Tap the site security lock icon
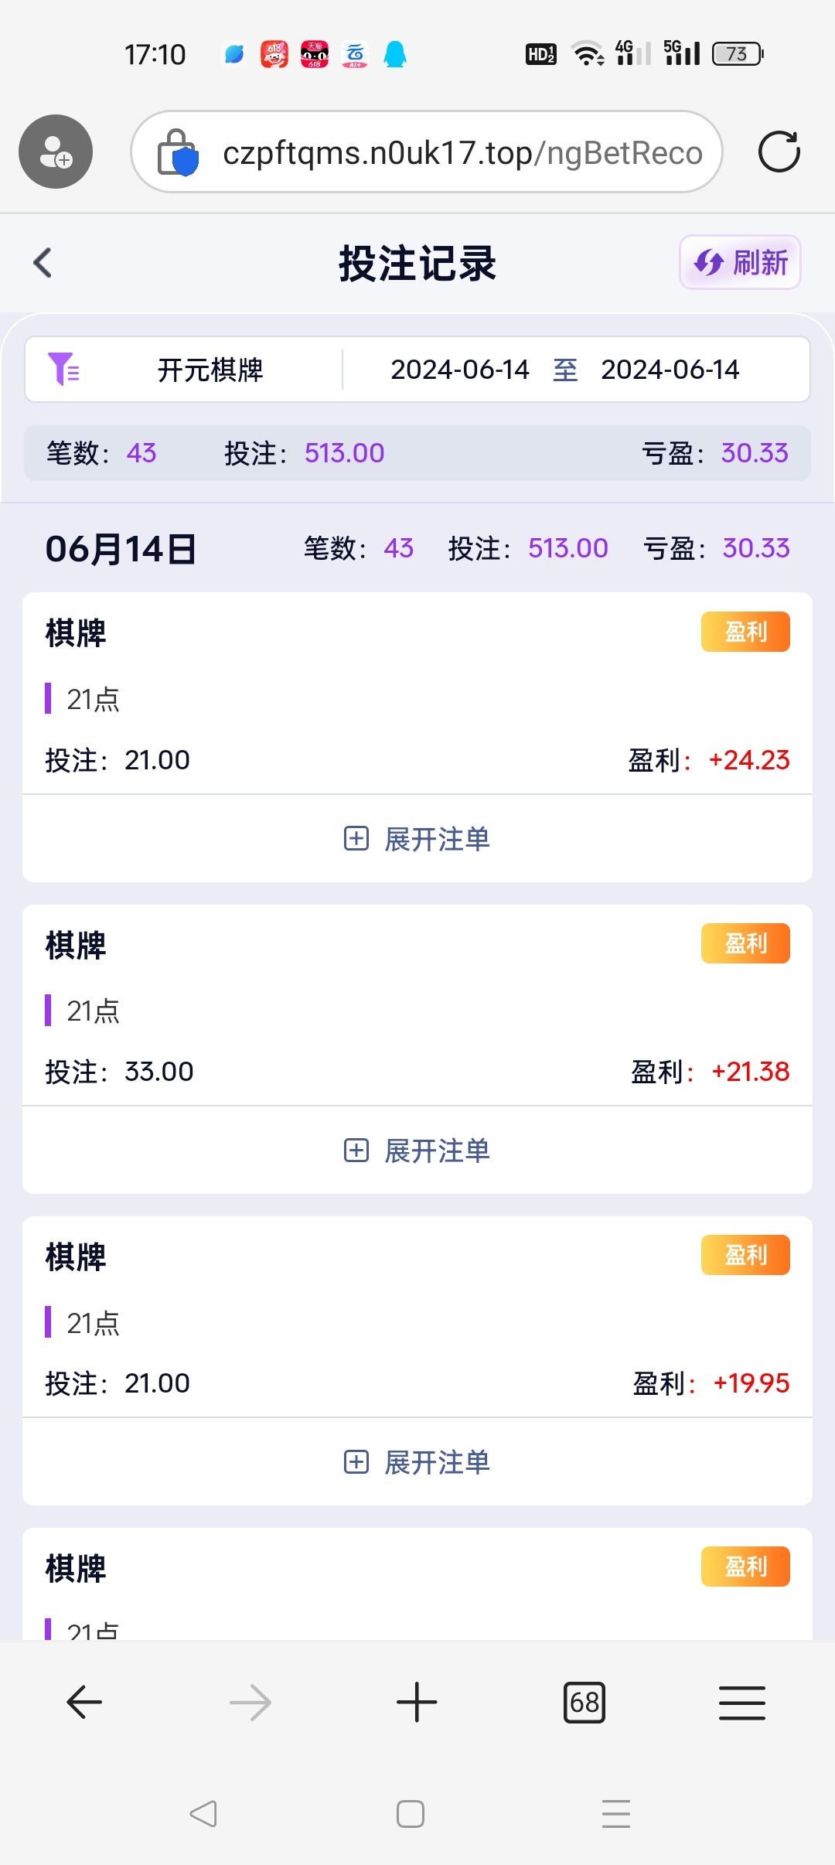 tap(177, 152)
